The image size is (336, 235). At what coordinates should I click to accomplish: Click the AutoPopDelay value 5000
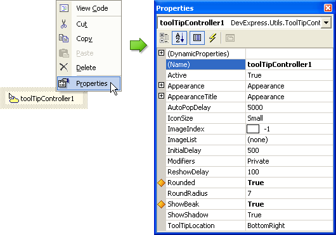click(255, 107)
